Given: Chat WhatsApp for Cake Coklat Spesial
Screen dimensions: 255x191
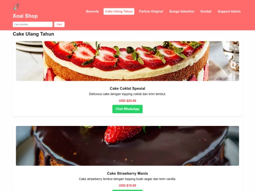Looking at the screenshot, I should [x=127, y=109].
